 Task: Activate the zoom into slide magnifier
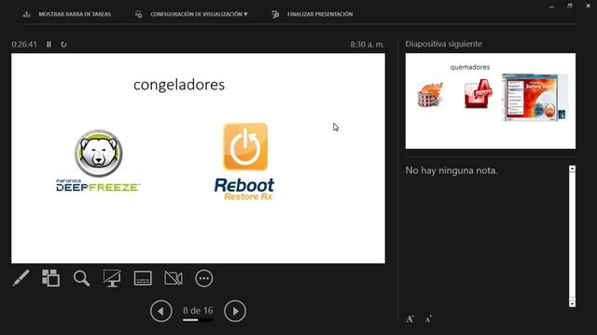click(81, 278)
